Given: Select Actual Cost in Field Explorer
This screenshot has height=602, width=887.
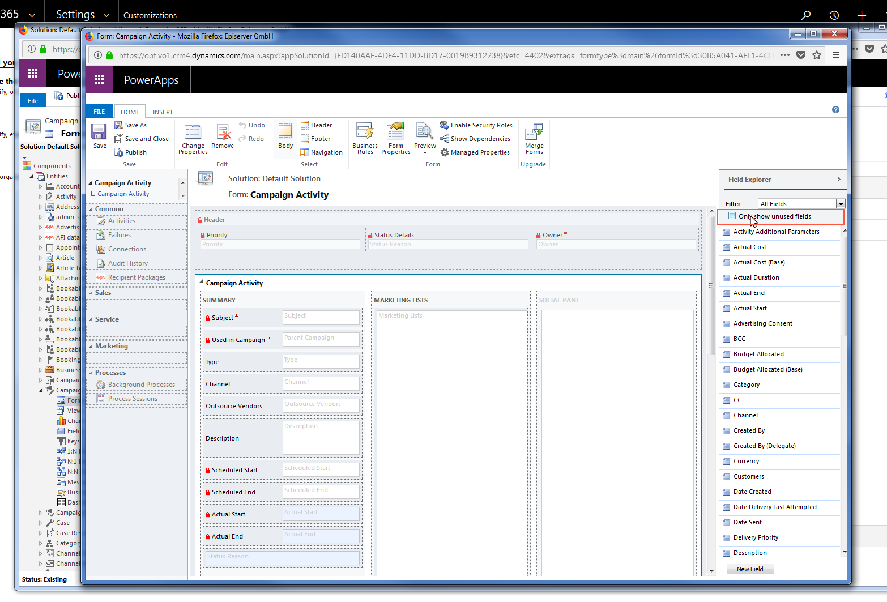Looking at the screenshot, I should tap(780, 247).
